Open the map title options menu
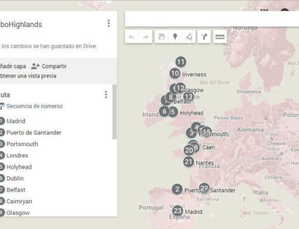Screen dimensions: 299x229 [109, 23]
